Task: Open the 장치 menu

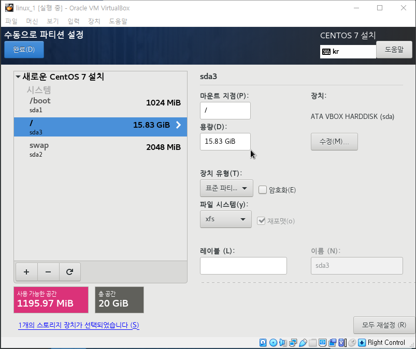Action: click(x=94, y=21)
